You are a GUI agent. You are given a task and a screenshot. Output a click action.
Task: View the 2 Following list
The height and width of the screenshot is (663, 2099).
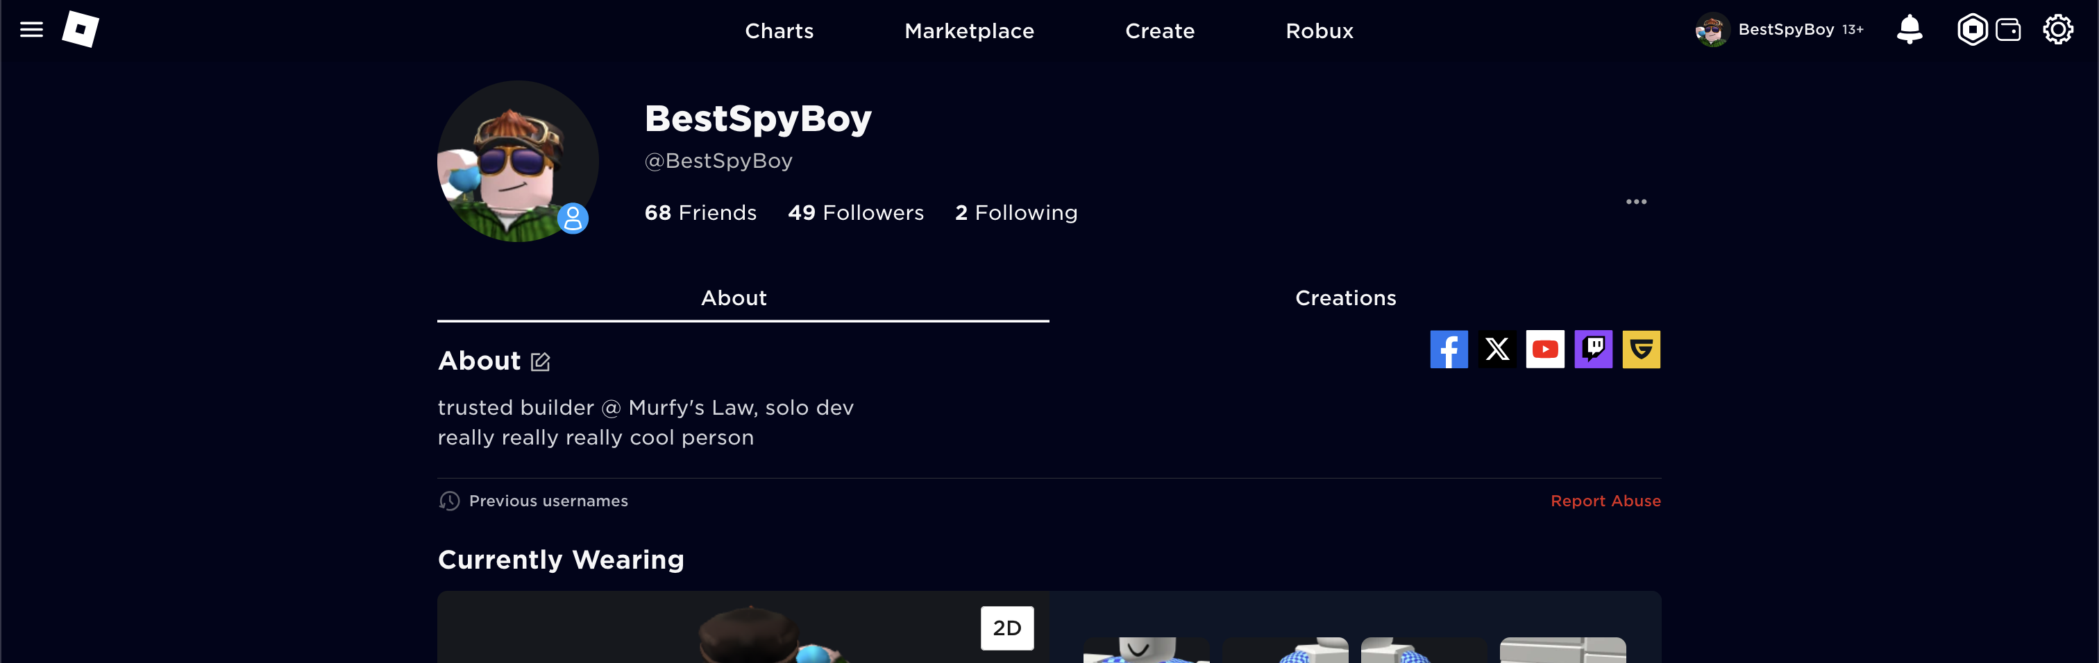pos(1016,213)
